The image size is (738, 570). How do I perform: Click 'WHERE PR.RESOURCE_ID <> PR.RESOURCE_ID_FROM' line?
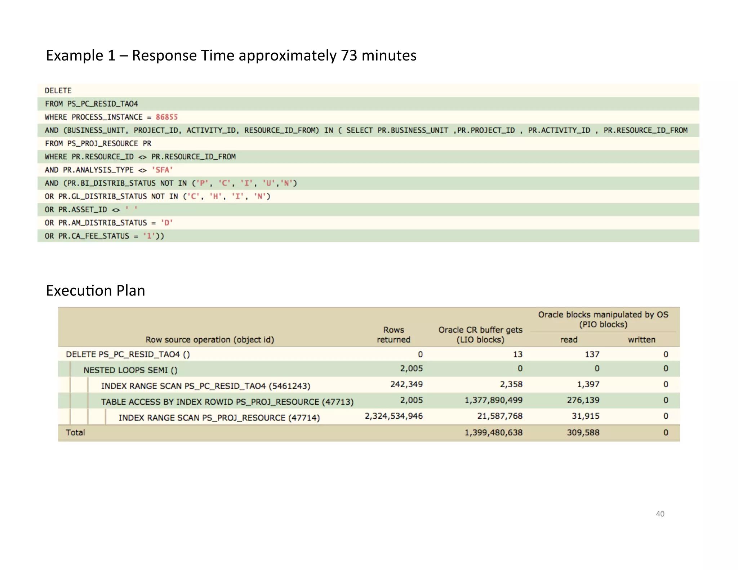368,157
